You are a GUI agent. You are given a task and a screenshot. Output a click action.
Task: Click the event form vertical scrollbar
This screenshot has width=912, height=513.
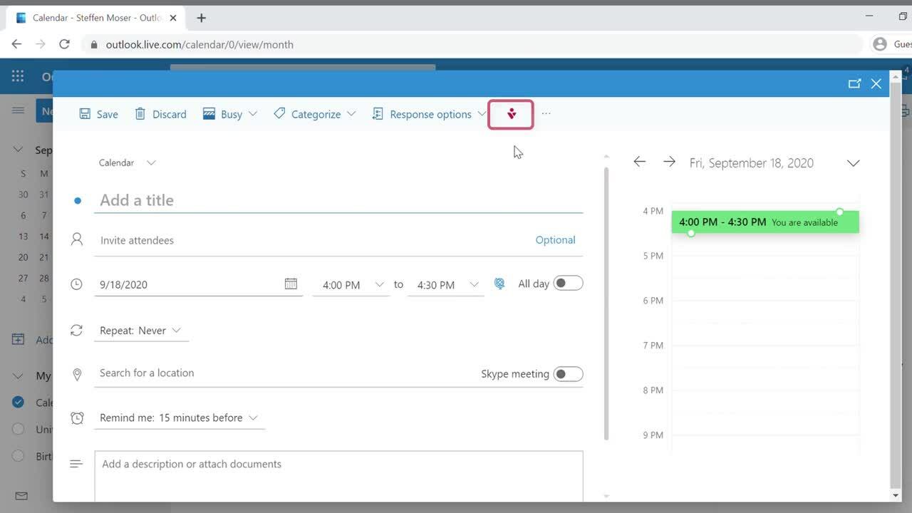(606, 303)
